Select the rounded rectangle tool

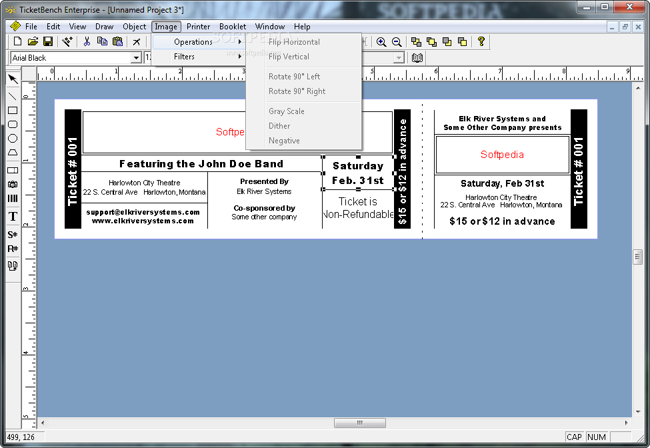click(x=13, y=124)
